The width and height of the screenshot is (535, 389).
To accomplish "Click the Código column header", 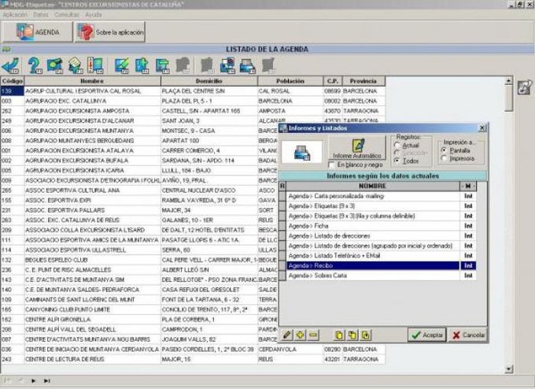I will (x=13, y=81).
